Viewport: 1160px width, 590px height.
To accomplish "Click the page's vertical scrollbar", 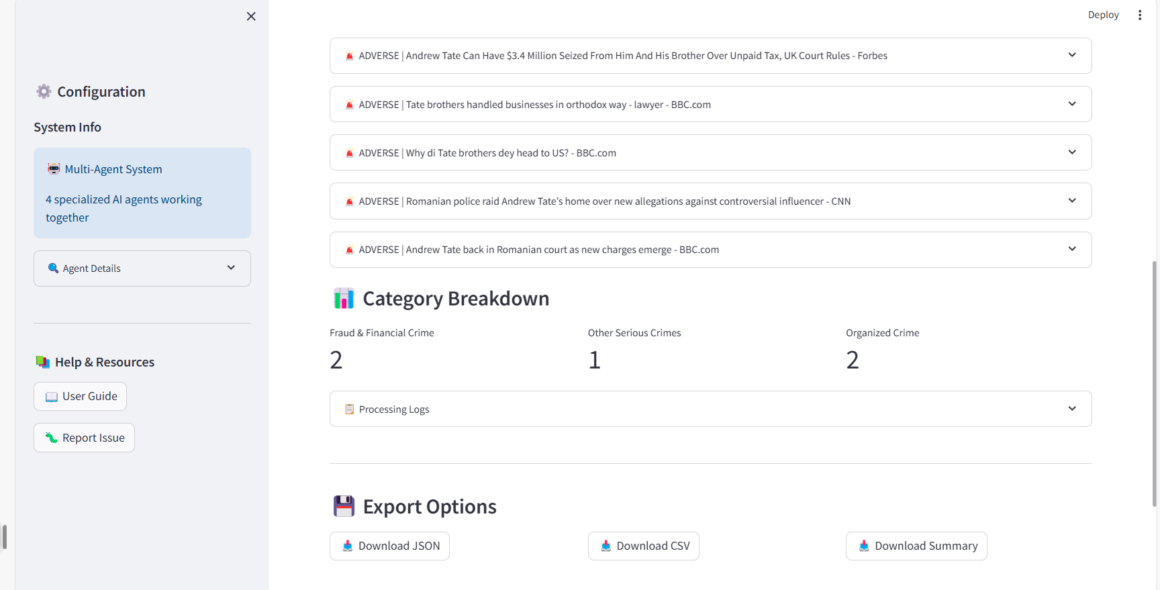I will (x=1155, y=383).
